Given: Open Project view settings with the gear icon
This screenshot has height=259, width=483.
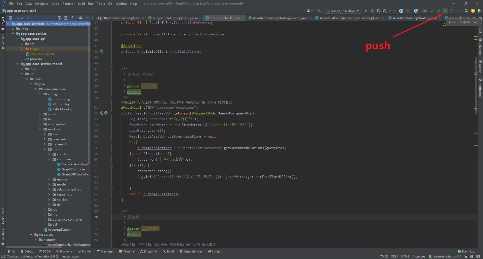Looking at the screenshot, I should [80, 18].
